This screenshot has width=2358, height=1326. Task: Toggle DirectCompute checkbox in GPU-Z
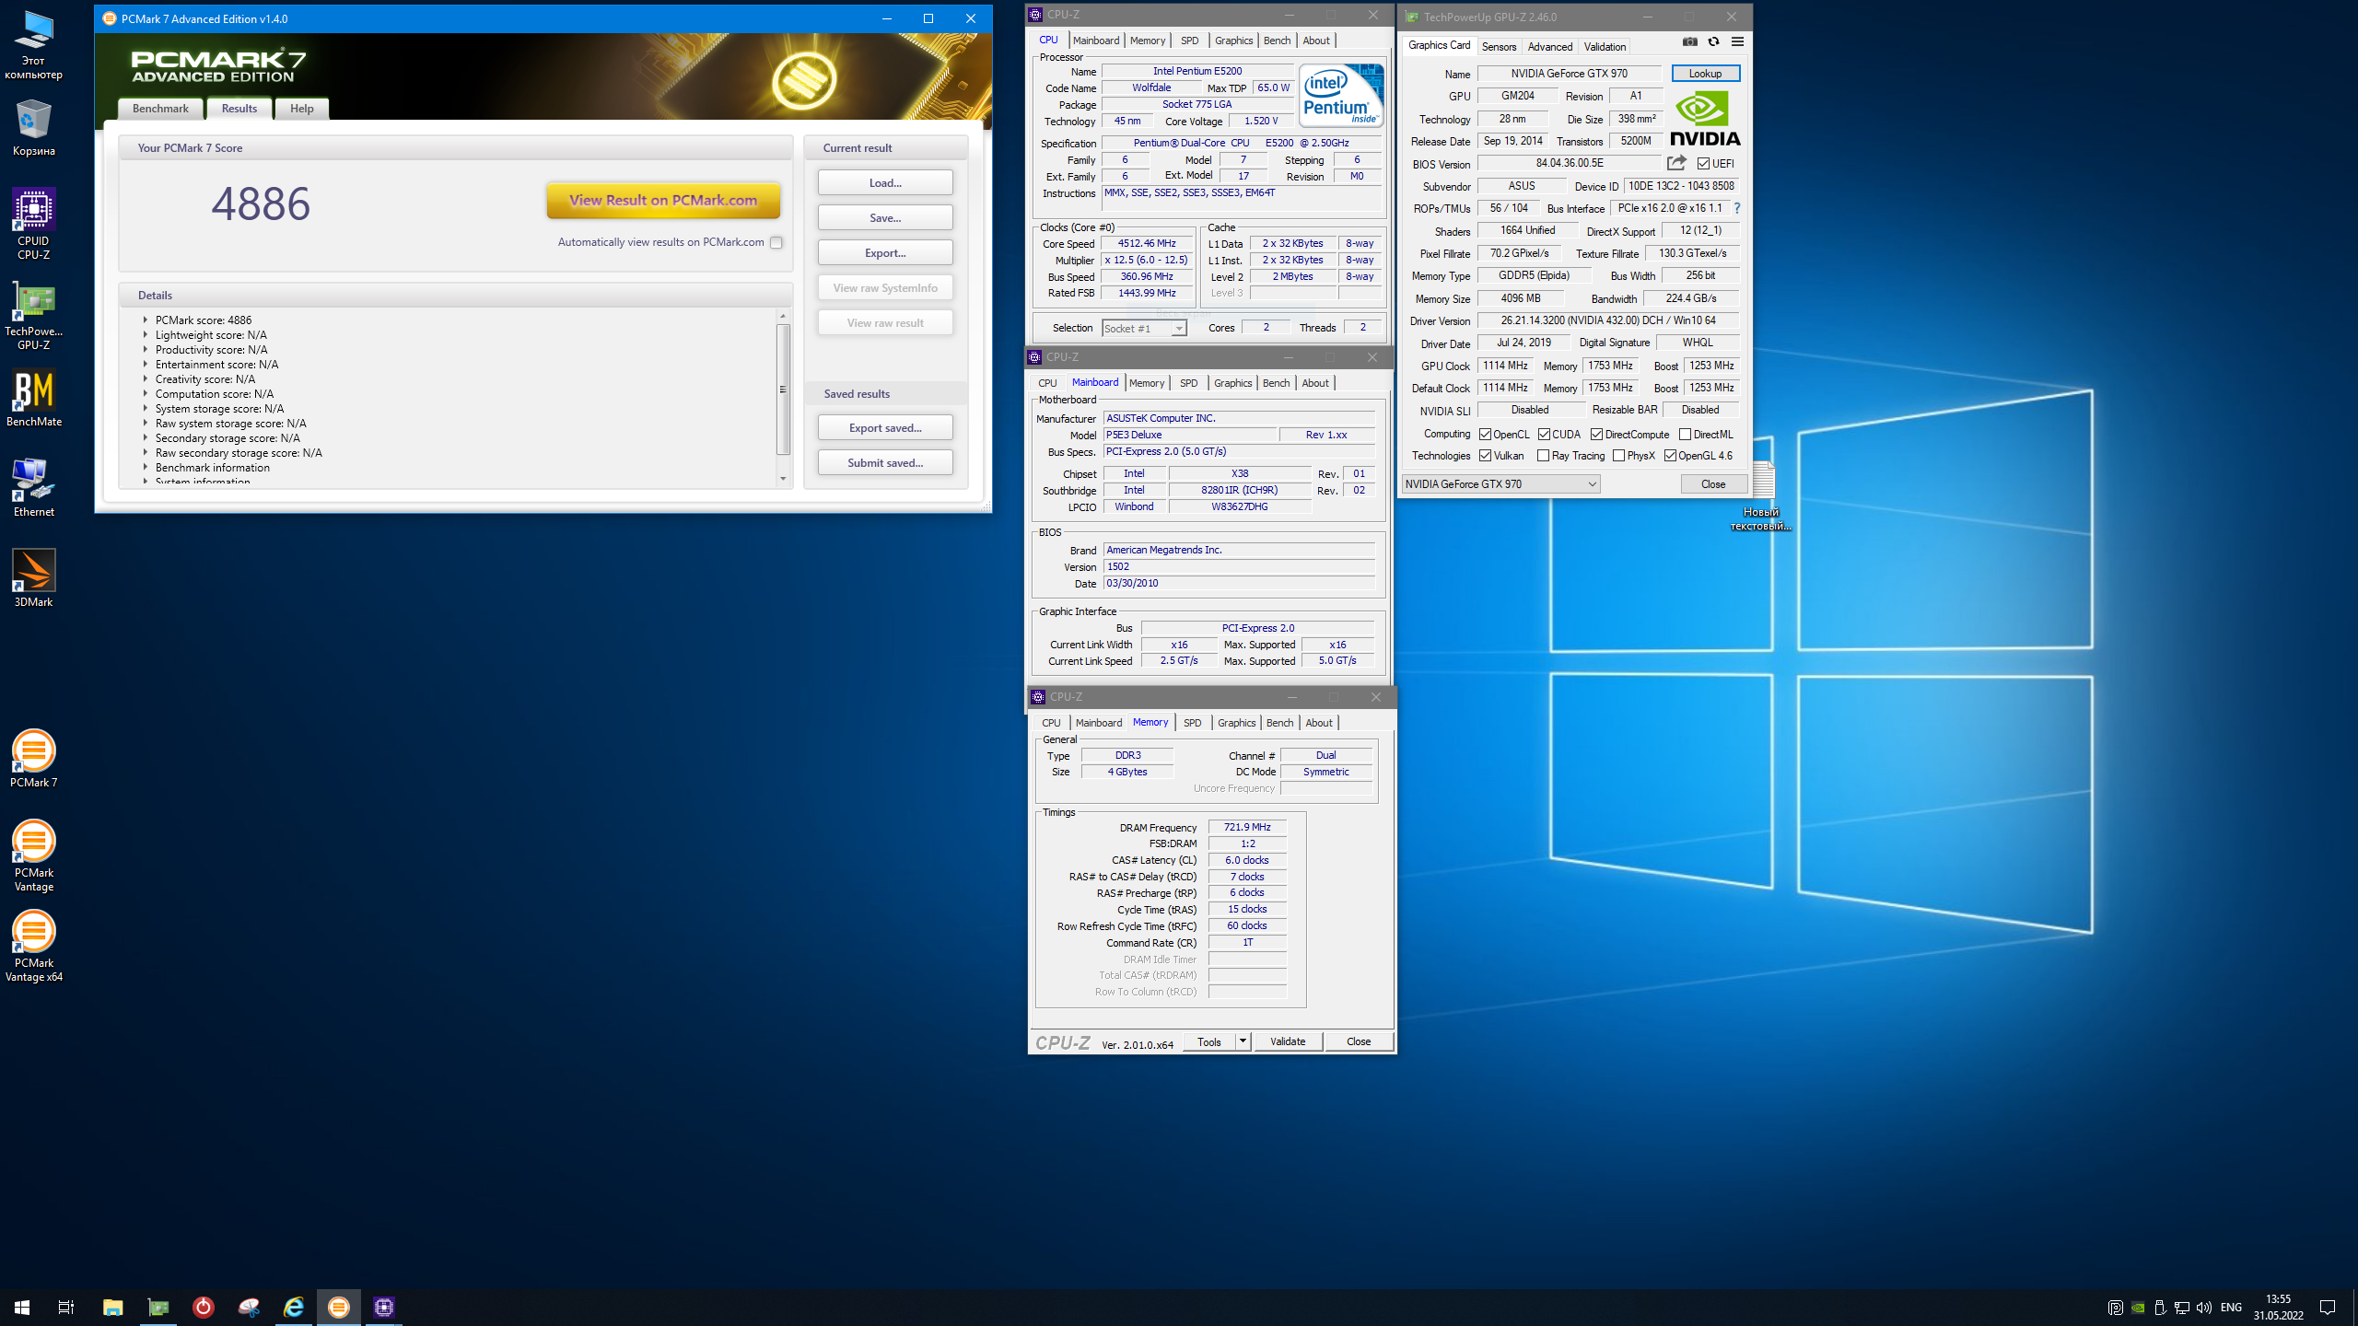[1597, 435]
